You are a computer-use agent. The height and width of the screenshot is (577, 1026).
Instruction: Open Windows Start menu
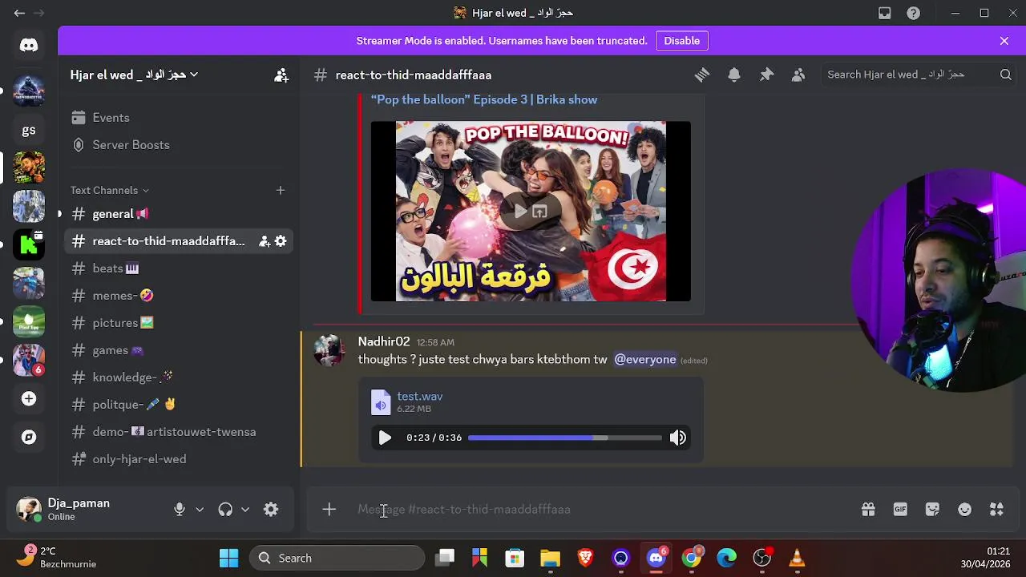point(228,558)
